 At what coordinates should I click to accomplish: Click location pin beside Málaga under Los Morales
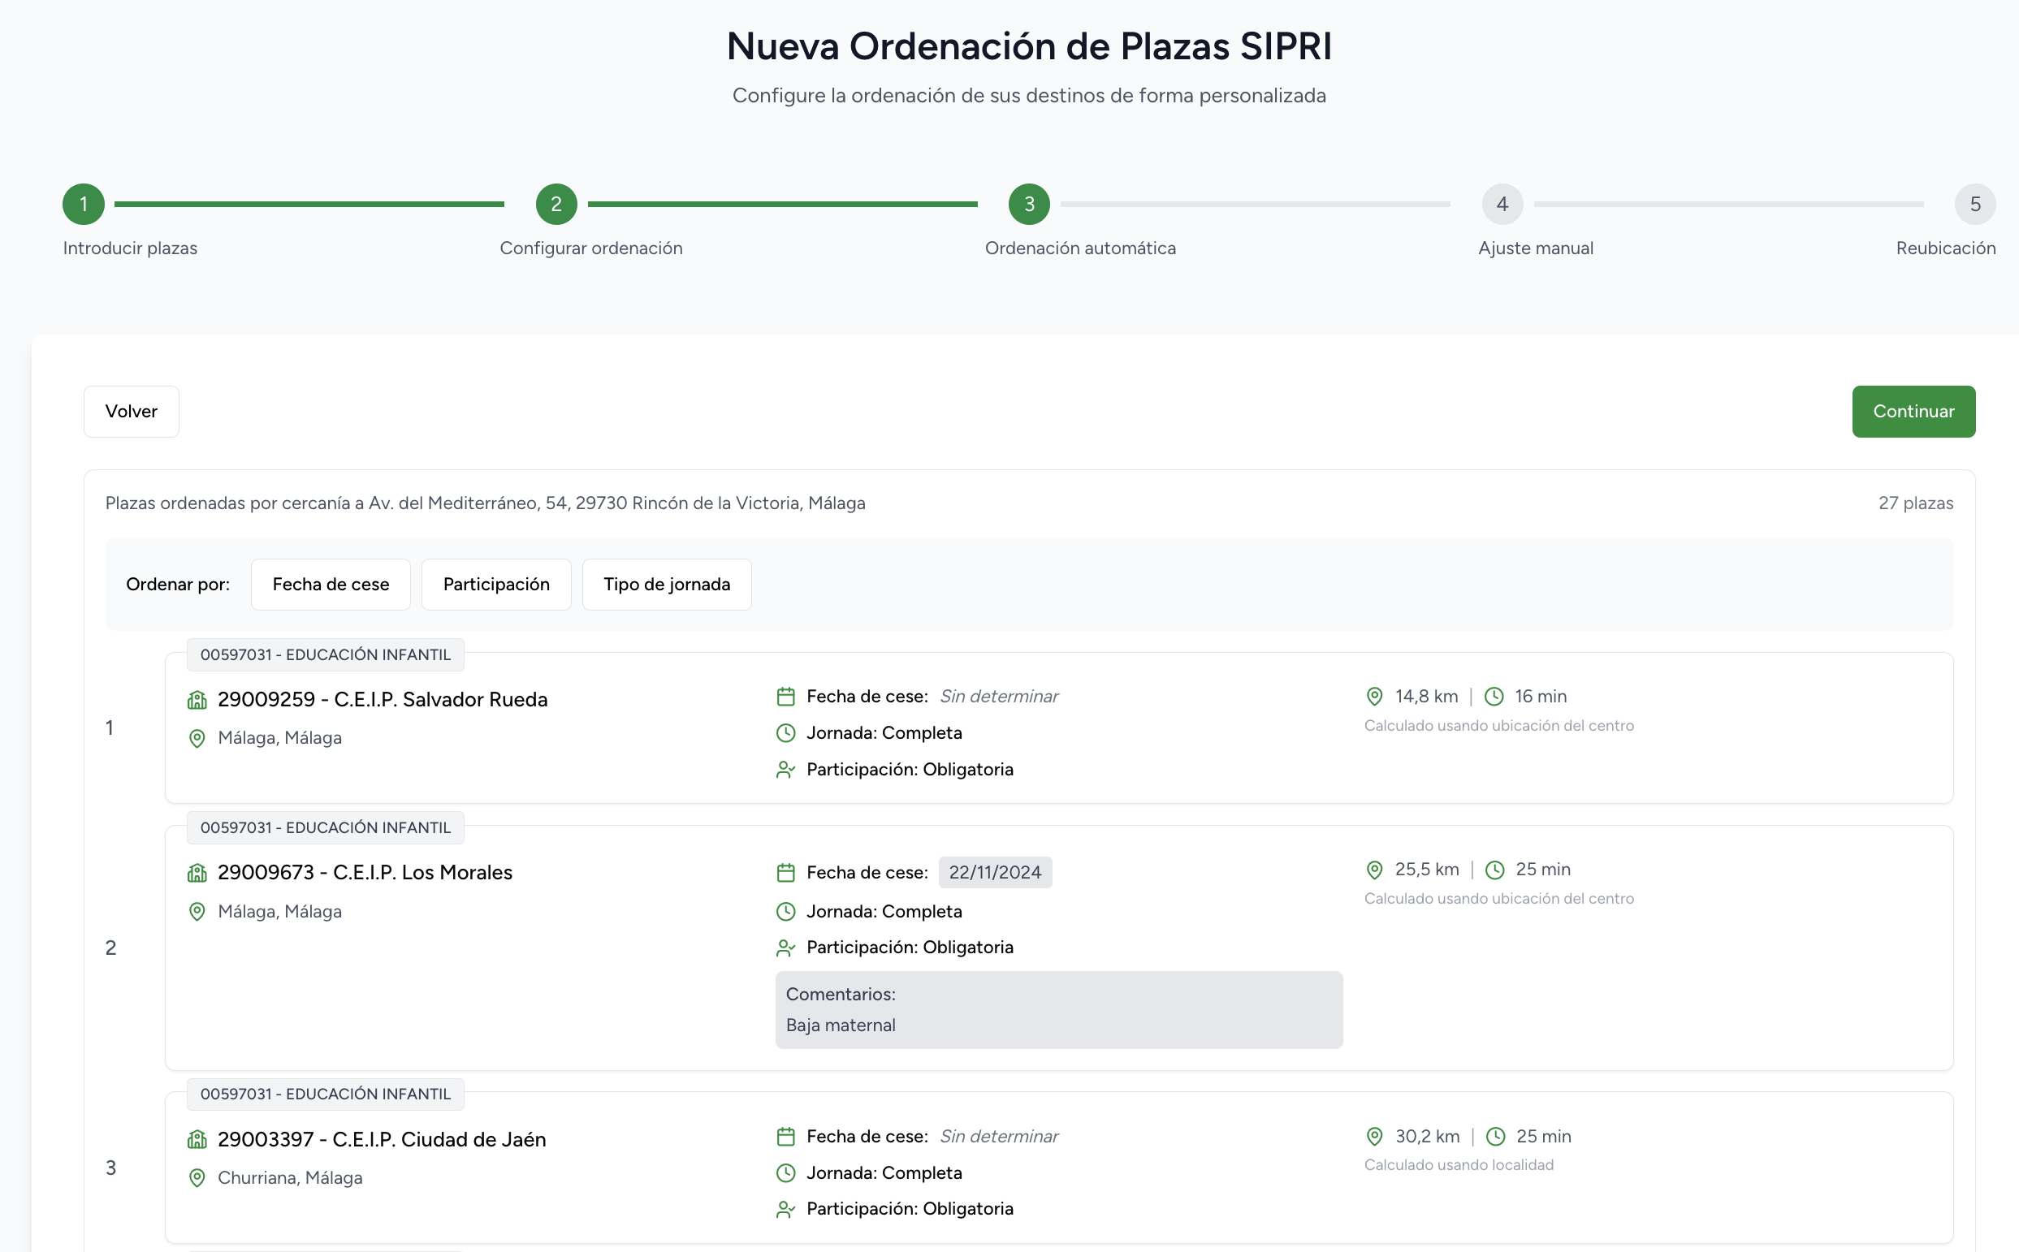point(197,913)
